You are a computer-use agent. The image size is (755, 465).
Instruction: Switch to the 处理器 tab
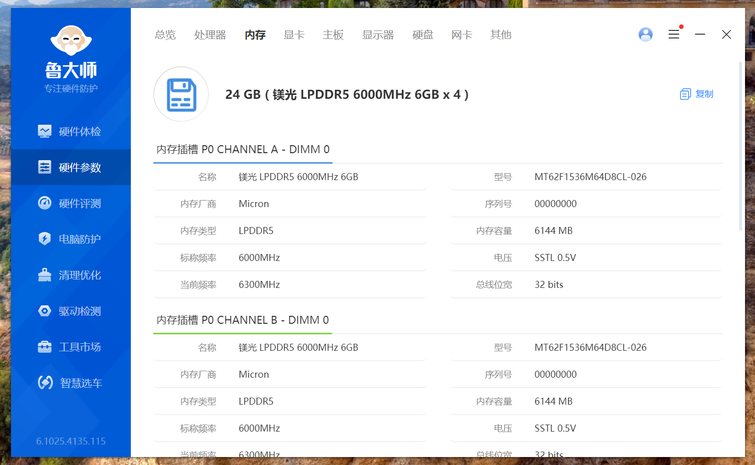[x=210, y=35]
